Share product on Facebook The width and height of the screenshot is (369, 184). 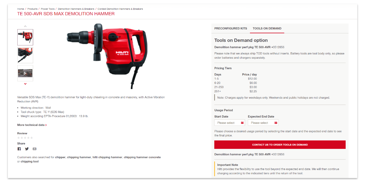coord(19,149)
